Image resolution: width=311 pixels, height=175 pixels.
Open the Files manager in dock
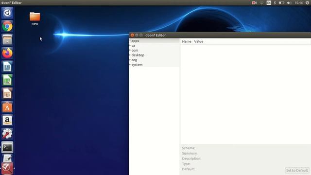(x=7, y=39)
